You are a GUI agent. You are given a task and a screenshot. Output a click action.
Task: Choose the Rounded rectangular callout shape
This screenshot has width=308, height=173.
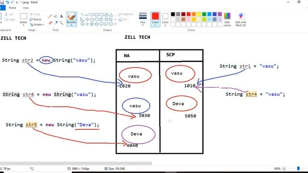coord(102,24)
